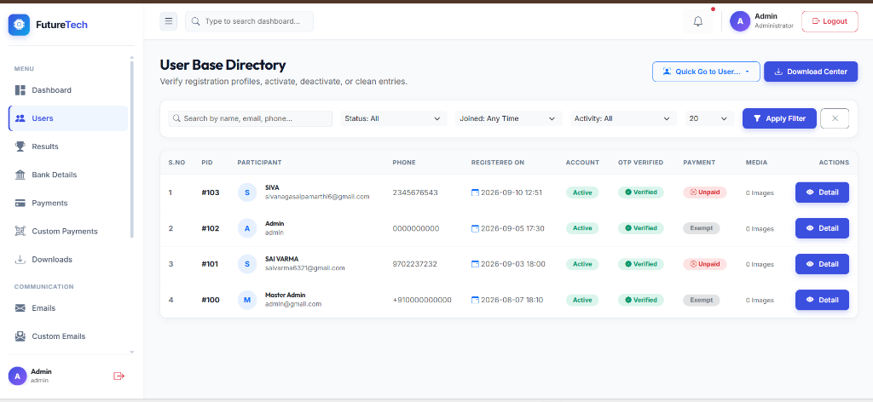This screenshot has width=873, height=402.
Task: Click the Unpaid badge for SIVA
Action: pyautogui.click(x=705, y=192)
